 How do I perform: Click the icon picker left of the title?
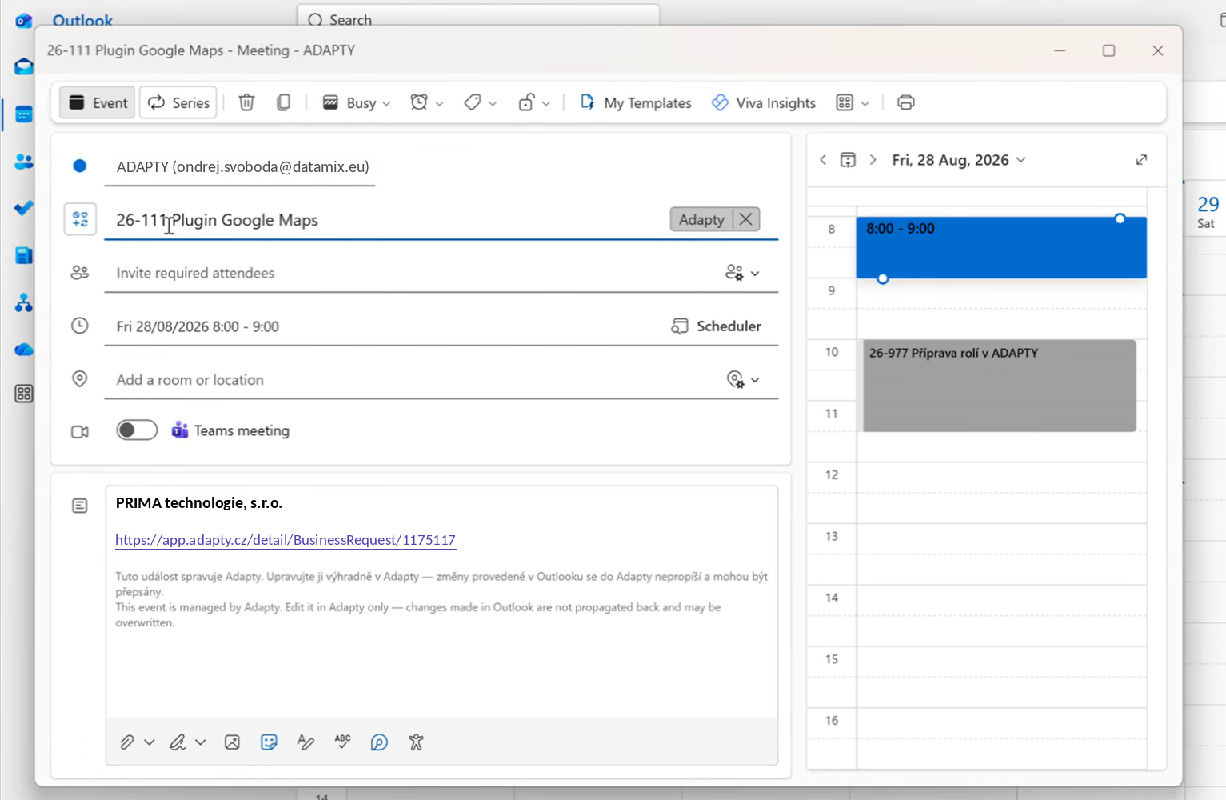(80, 219)
